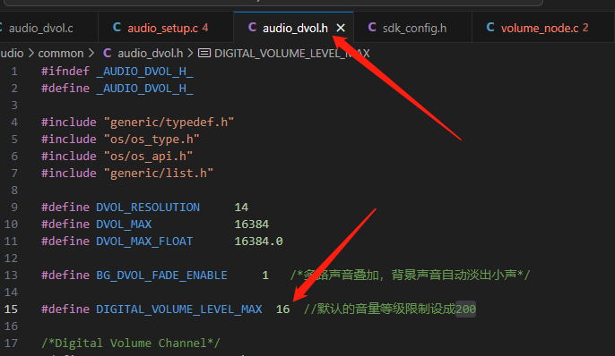Click line number 15 in gutter

pos(11,309)
